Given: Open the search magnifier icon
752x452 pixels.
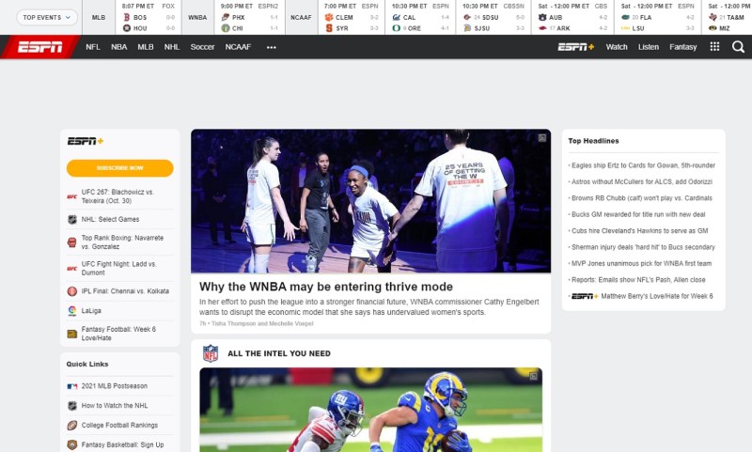Looking at the screenshot, I should point(738,47).
